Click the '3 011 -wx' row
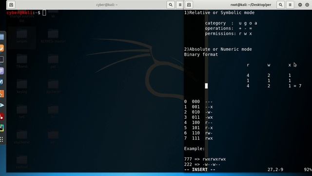Screen dimensions: 312x176 coord(198,117)
